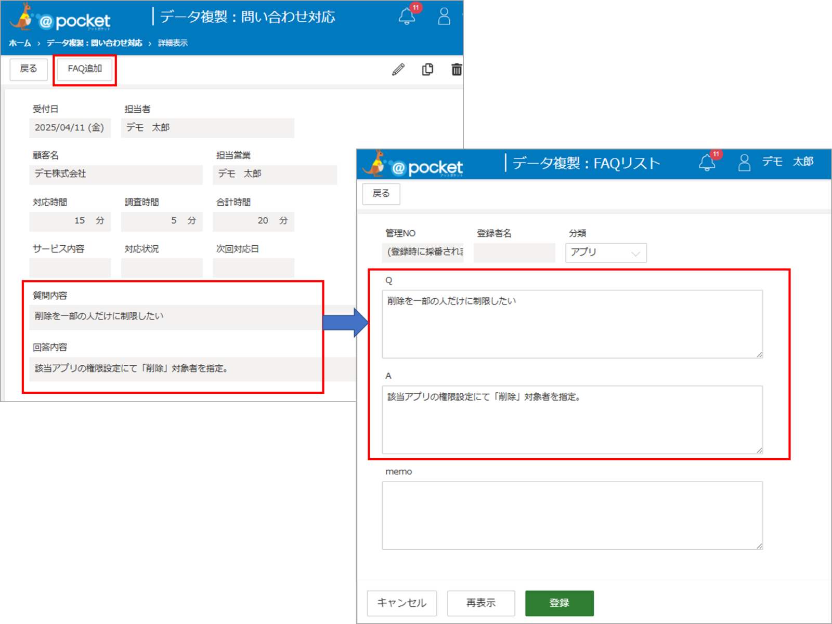Click the キャンセル button
The height and width of the screenshot is (624, 832).
point(402,603)
